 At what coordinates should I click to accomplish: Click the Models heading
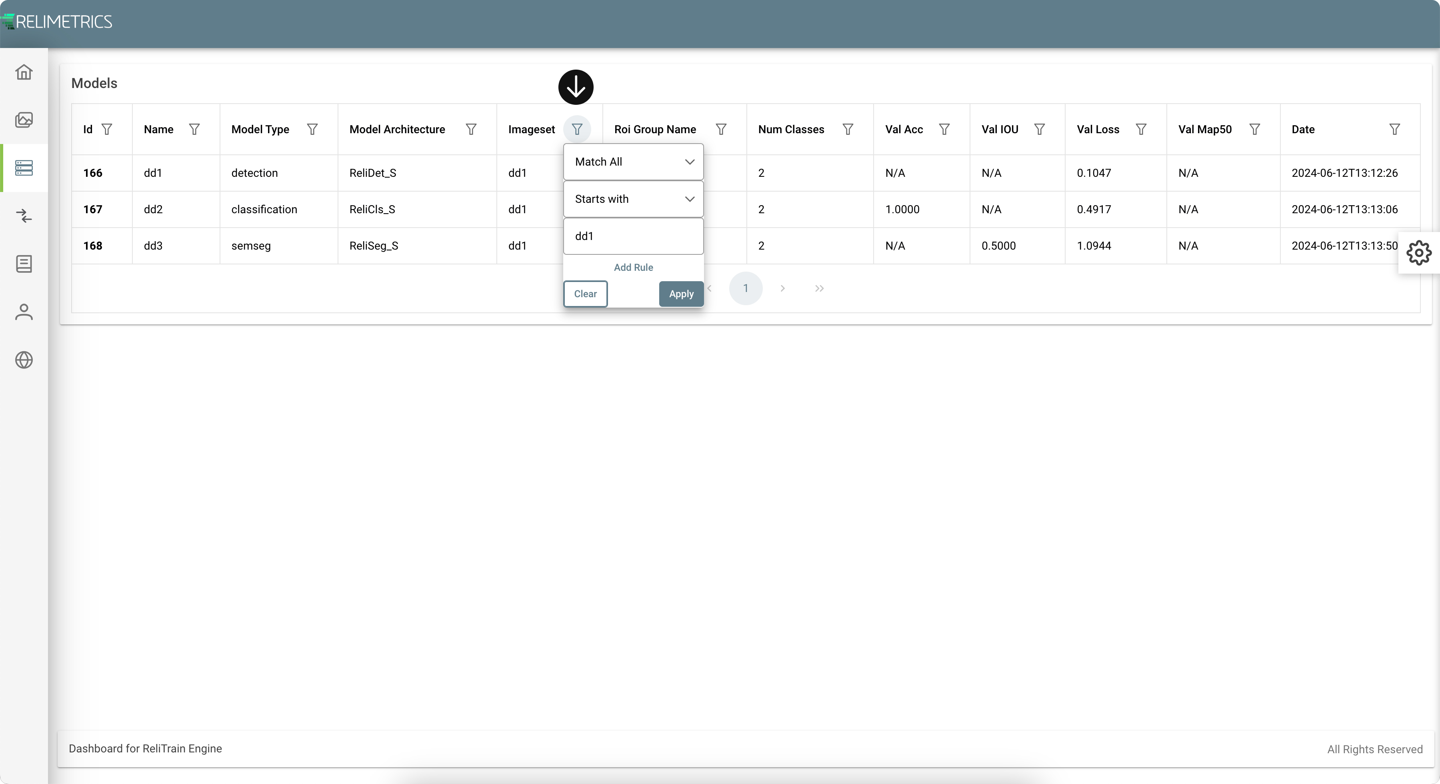(x=94, y=83)
